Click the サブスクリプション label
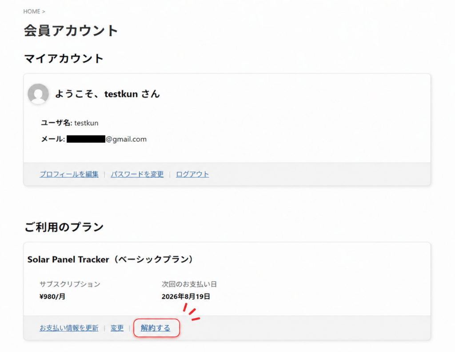The width and height of the screenshot is (455, 352). [70, 284]
